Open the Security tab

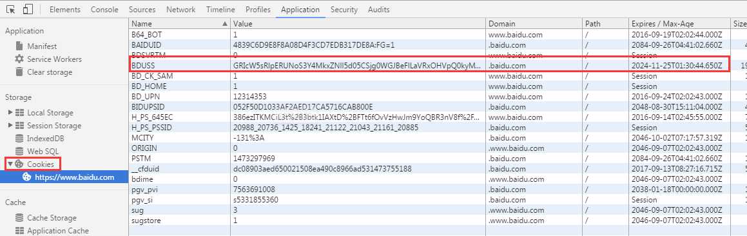[x=344, y=10]
